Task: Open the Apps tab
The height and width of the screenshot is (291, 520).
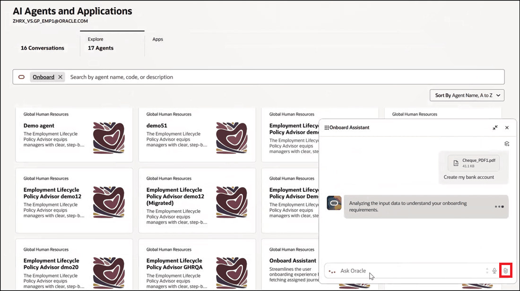Action: click(x=157, y=39)
